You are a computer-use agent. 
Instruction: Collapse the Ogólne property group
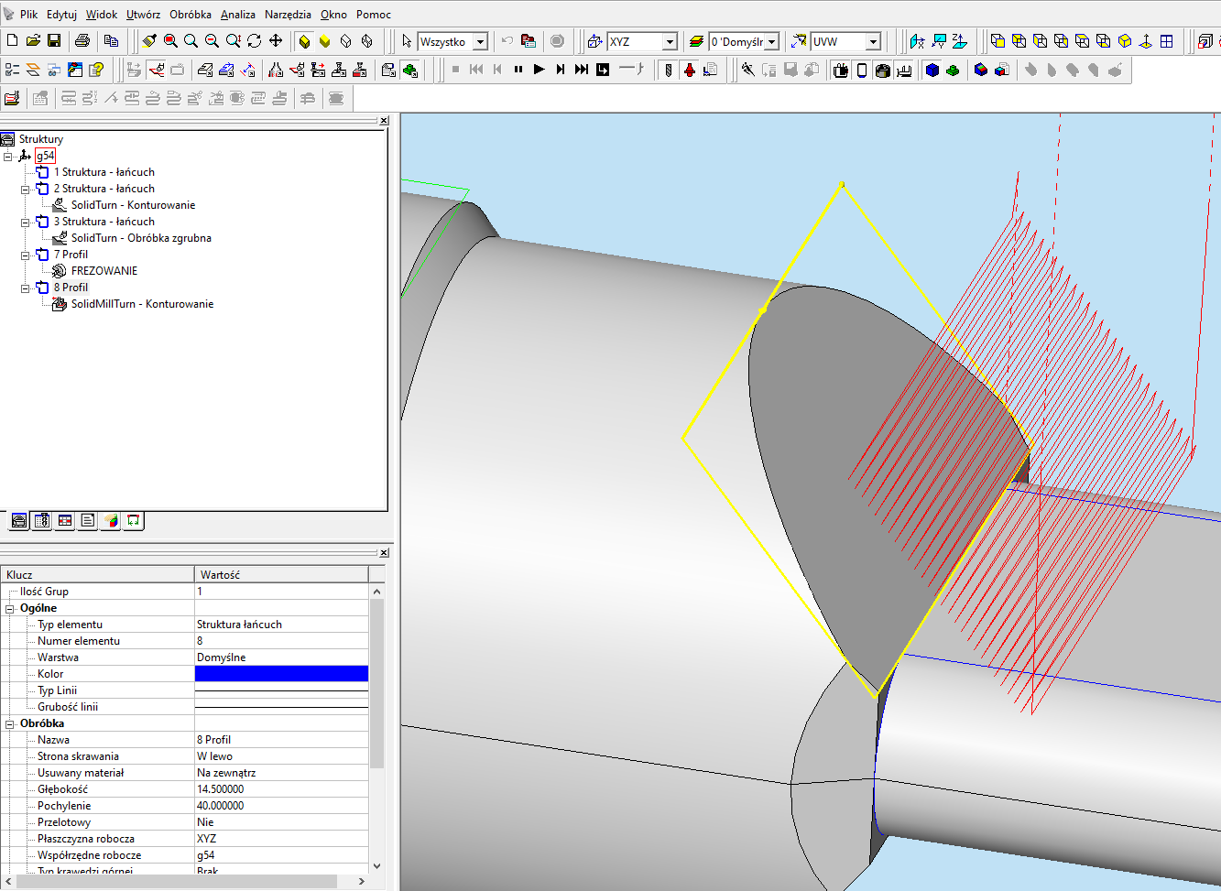(10, 608)
